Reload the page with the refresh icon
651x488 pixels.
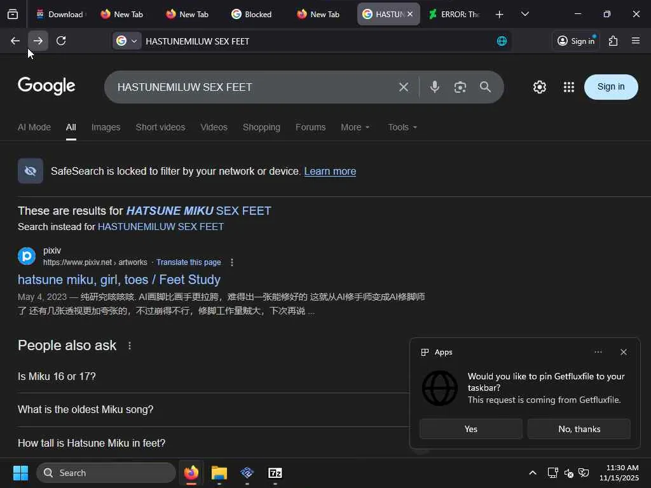[x=61, y=41]
